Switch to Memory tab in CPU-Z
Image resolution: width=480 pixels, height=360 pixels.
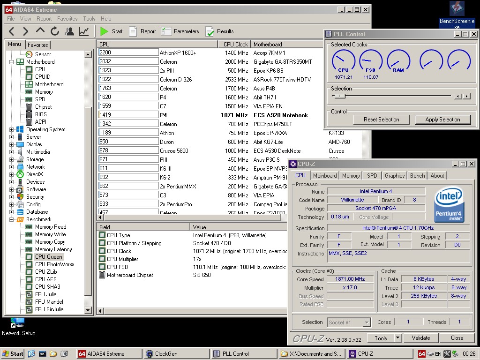[351, 176]
